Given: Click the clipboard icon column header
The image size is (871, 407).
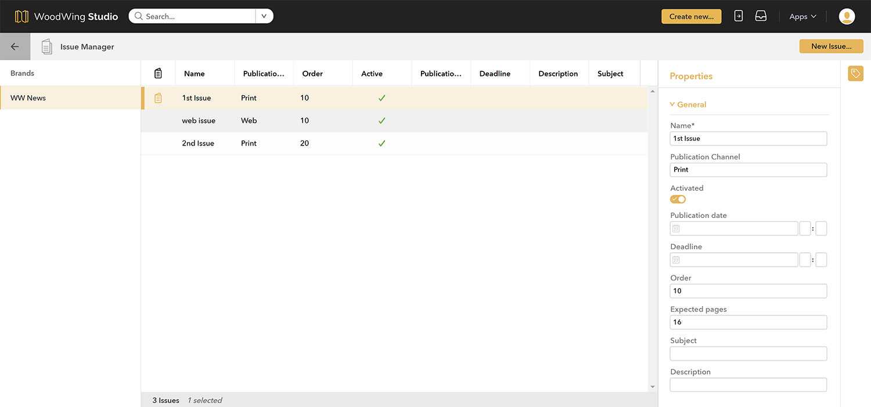Looking at the screenshot, I should tap(158, 74).
